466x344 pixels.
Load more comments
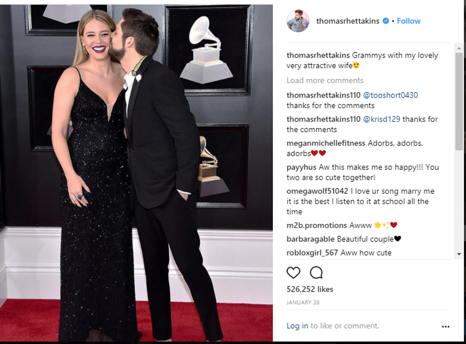point(325,80)
